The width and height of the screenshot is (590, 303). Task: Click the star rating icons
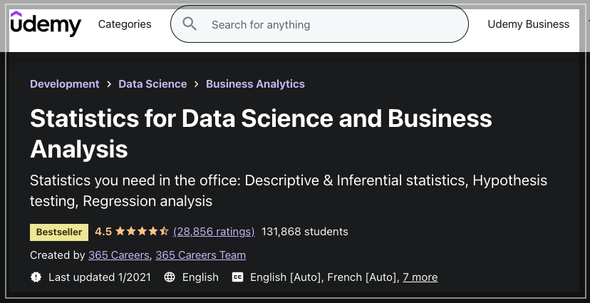point(142,231)
